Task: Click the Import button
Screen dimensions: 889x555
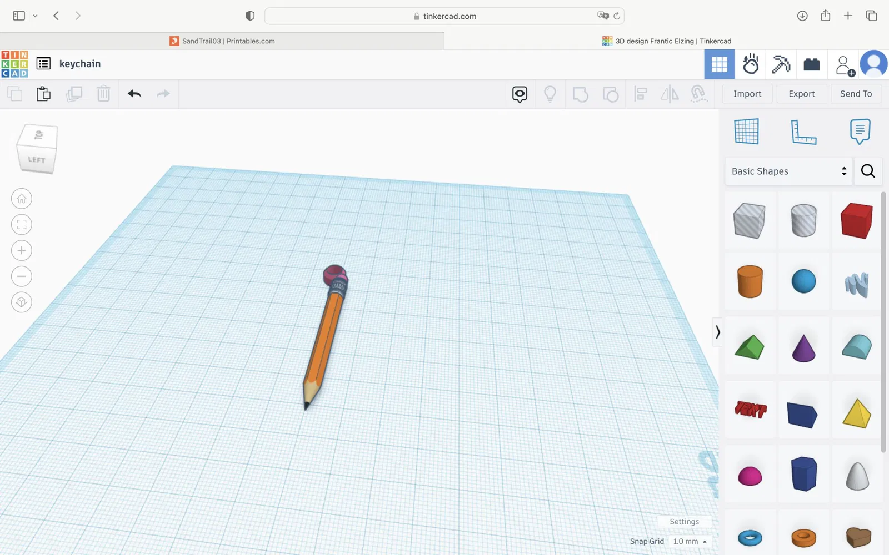Action: pyautogui.click(x=747, y=94)
